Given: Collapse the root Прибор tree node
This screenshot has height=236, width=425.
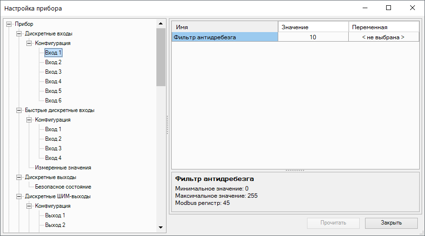Looking at the screenshot, I should 9,24.
